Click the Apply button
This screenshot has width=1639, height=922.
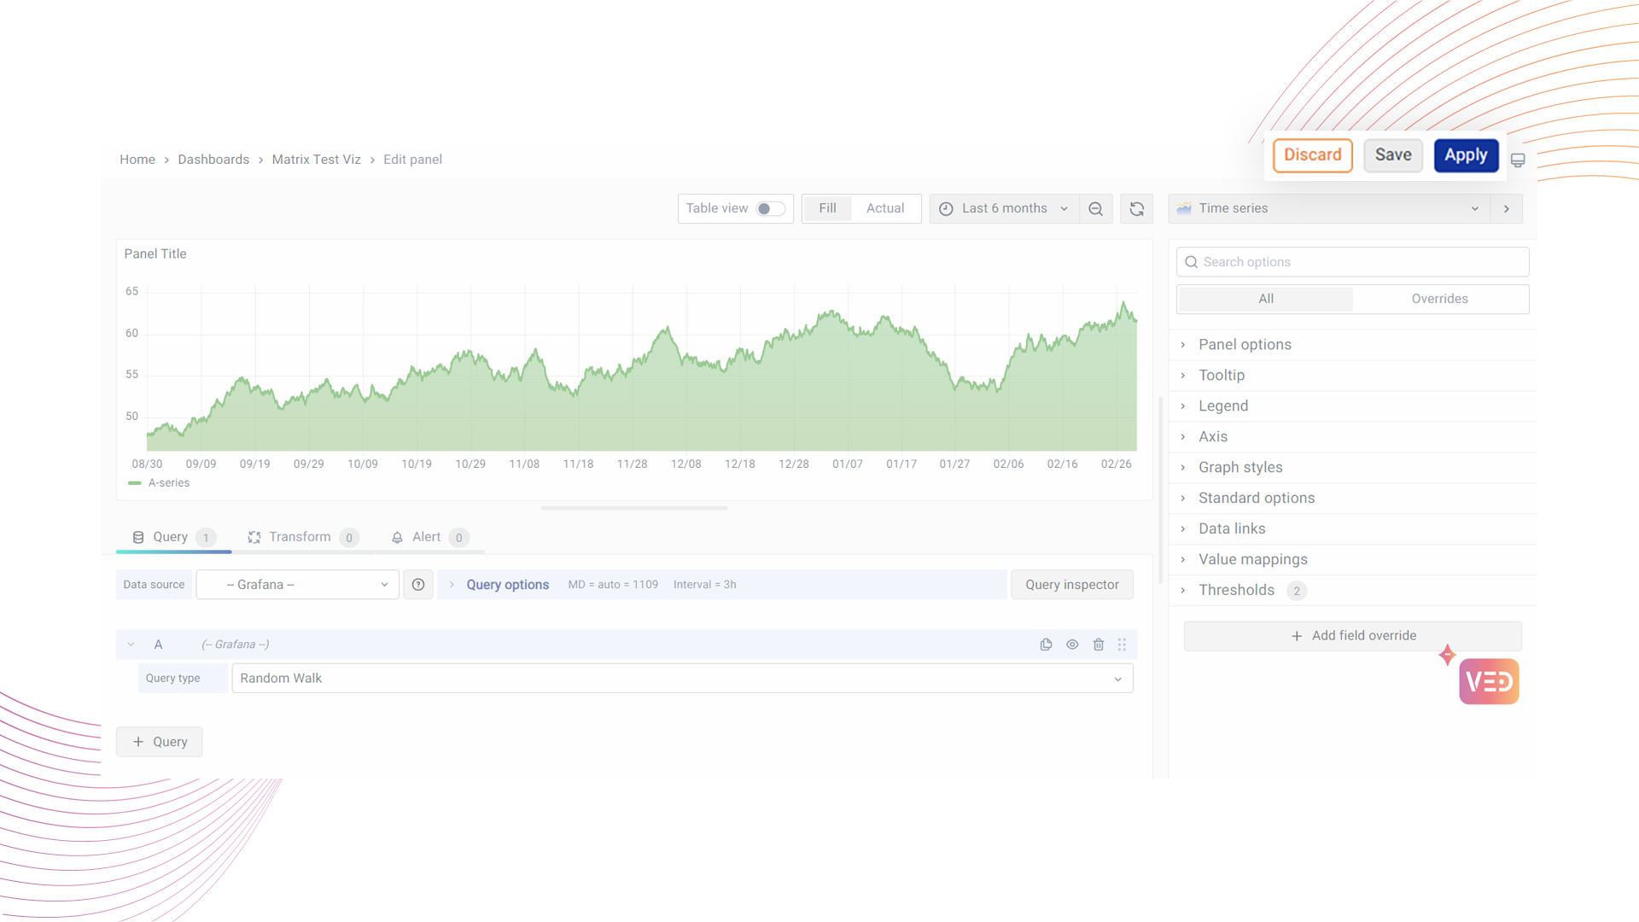coord(1466,155)
